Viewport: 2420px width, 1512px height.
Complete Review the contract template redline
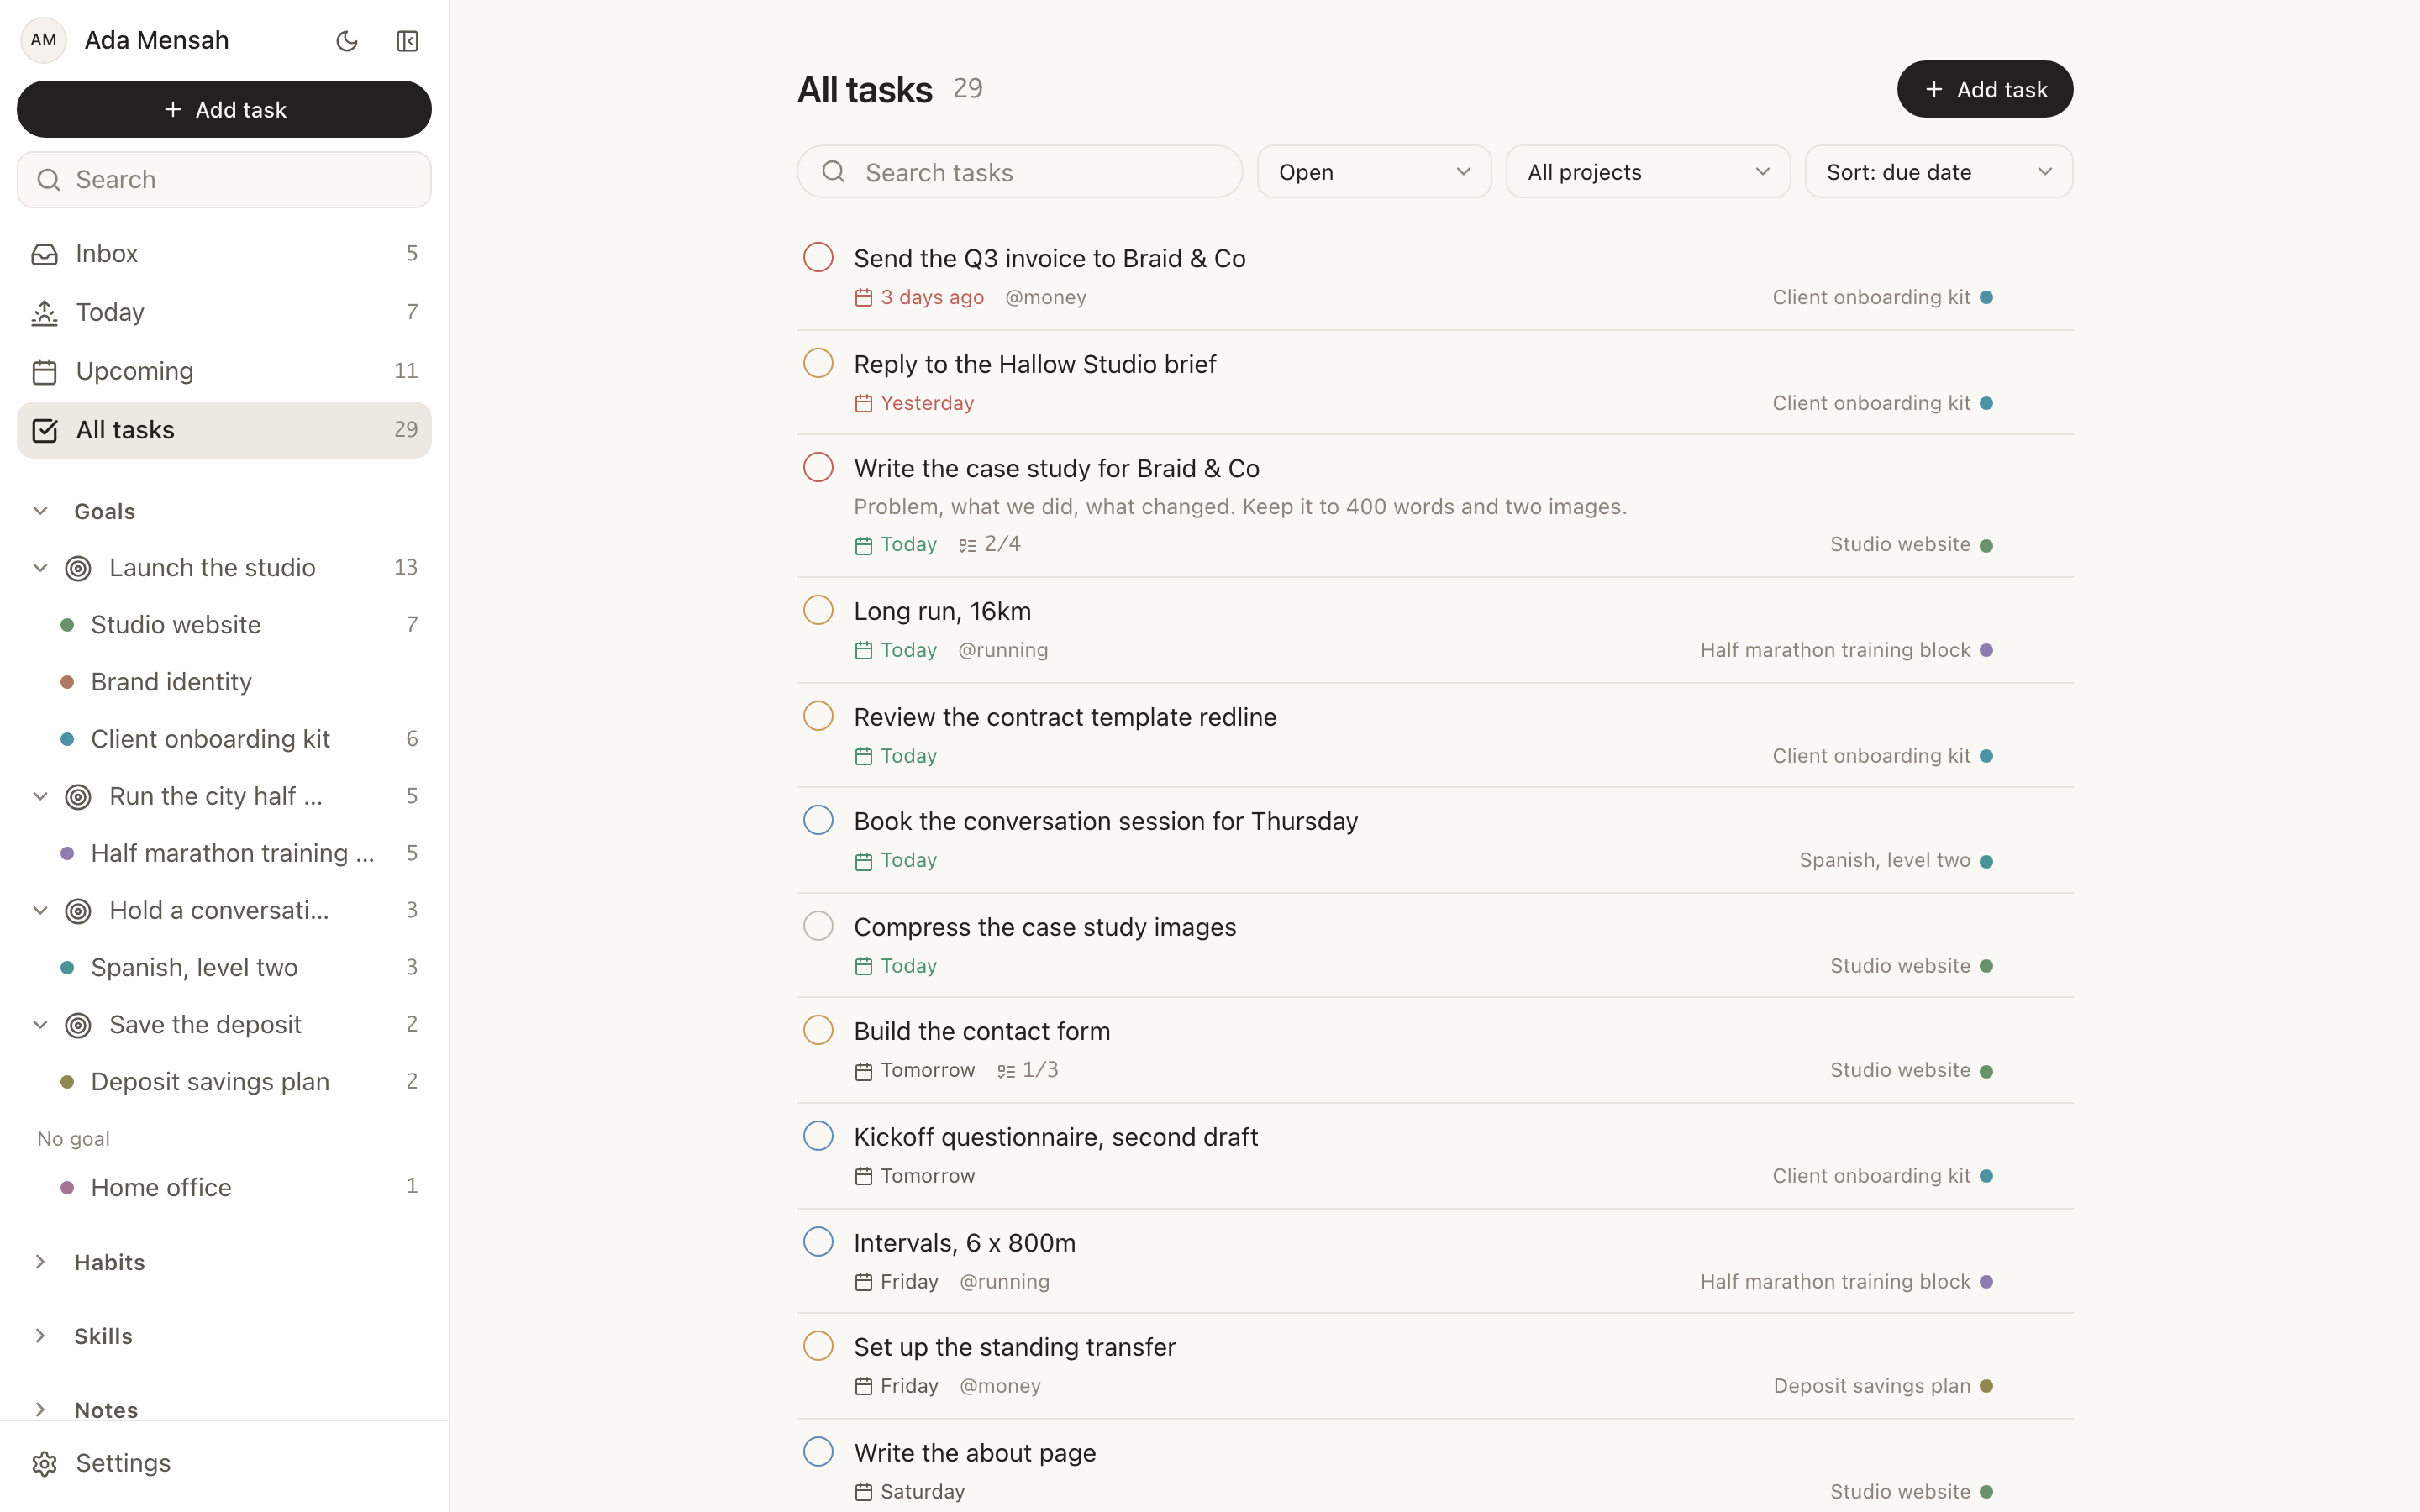[818, 716]
